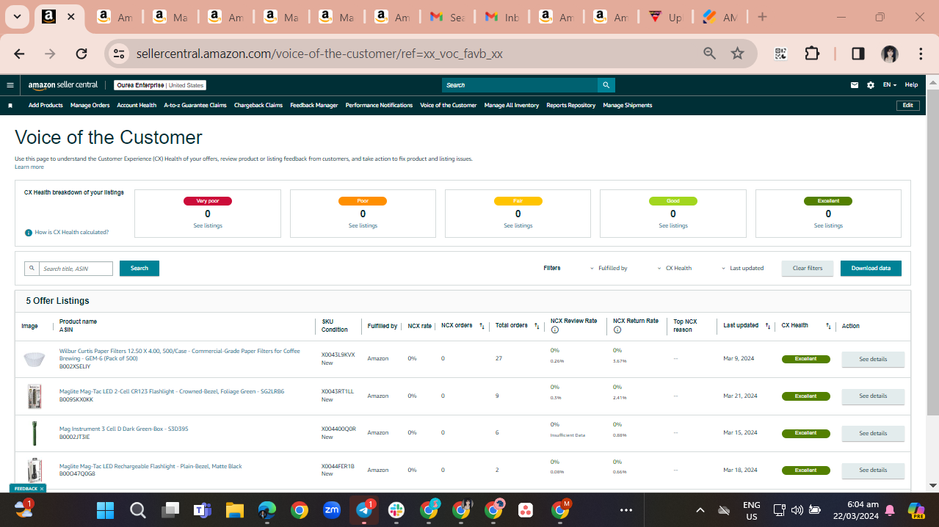The width and height of the screenshot is (939, 527).
Task: Open the Chrome side panel icon
Action: coord(858,54)
